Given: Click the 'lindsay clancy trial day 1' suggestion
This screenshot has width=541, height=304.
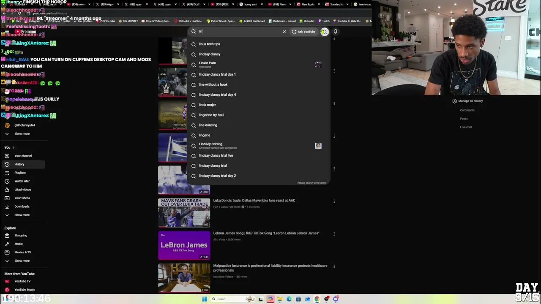Looking at the screenshot, I should pyautogui.click(x=259, y=74).
